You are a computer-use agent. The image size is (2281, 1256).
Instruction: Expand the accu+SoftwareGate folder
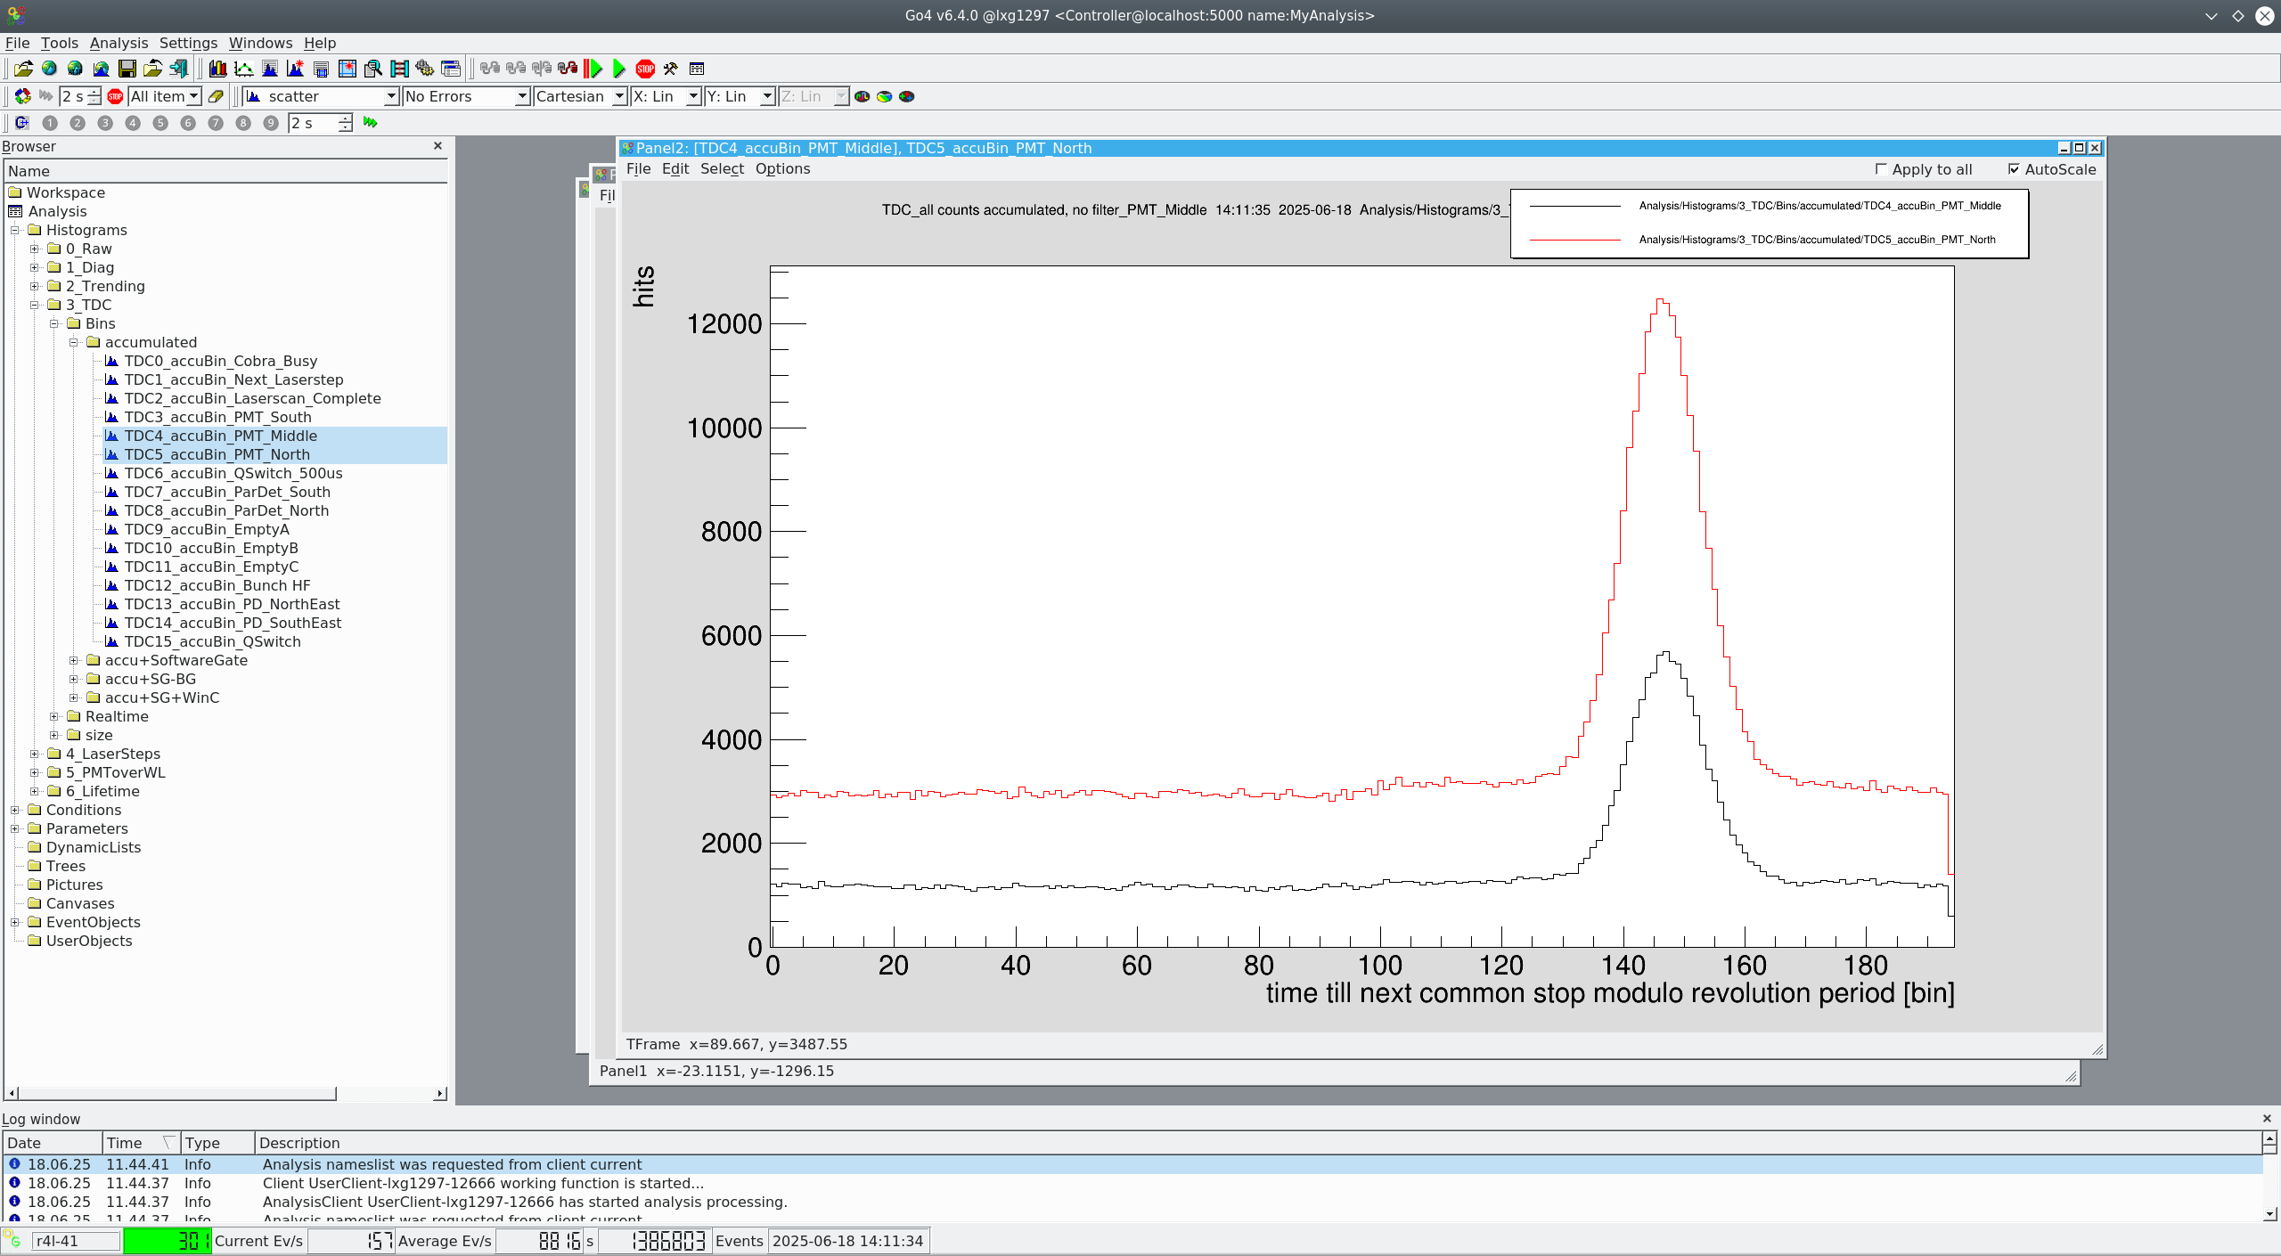pyautogui.click(x=74, y=660)
